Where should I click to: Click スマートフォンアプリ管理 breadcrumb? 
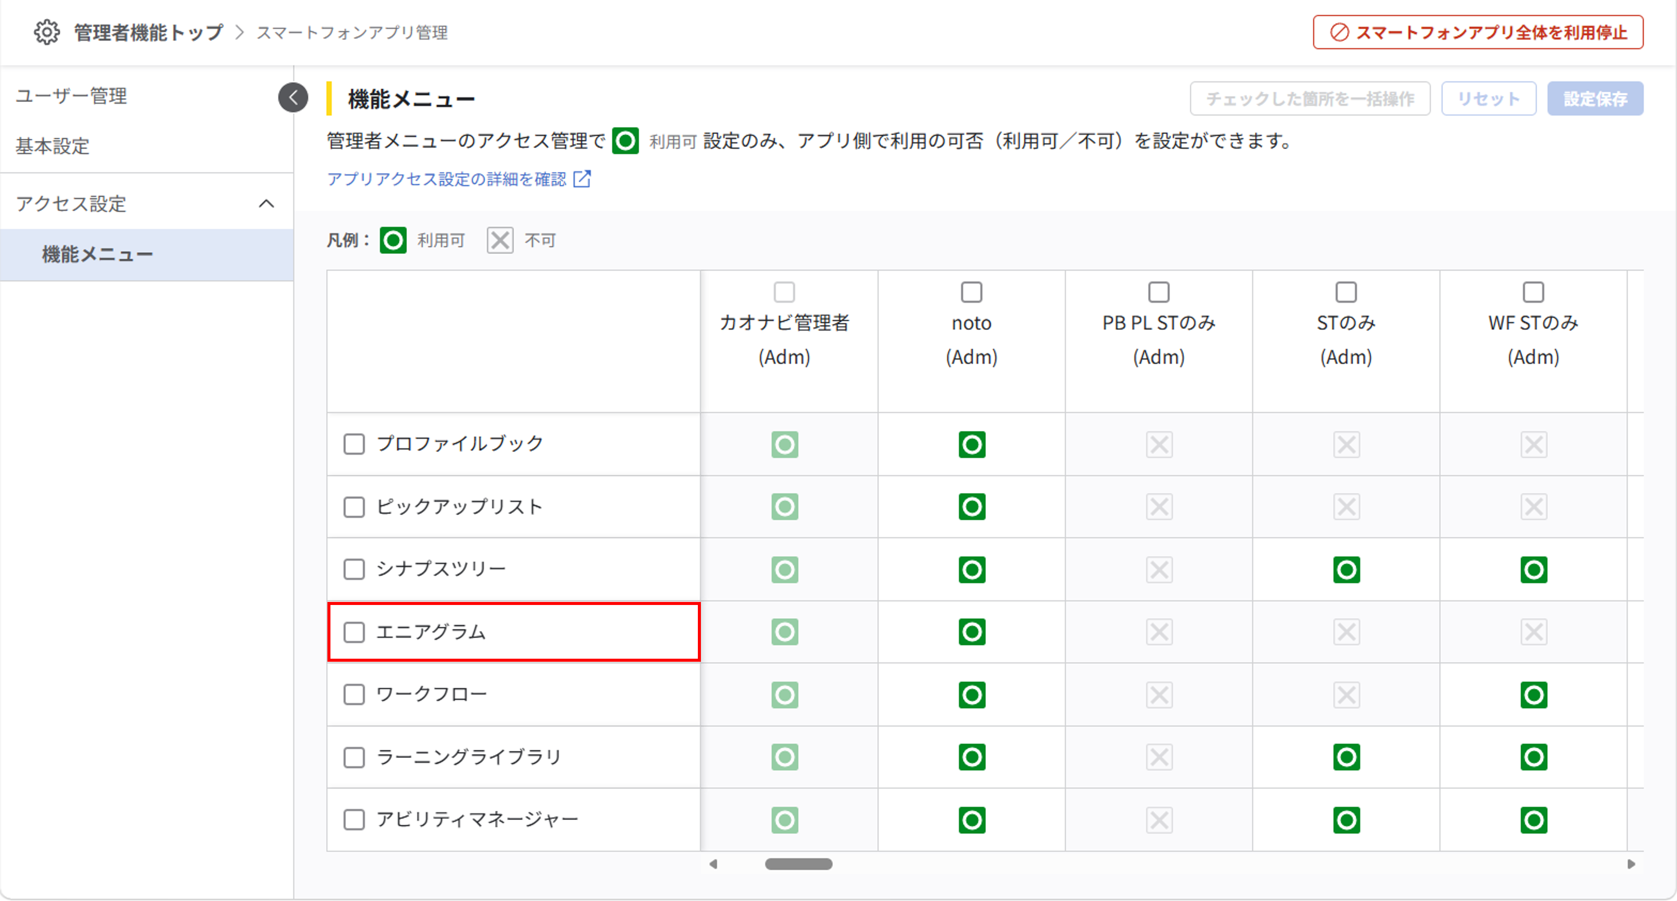(352, 32)
